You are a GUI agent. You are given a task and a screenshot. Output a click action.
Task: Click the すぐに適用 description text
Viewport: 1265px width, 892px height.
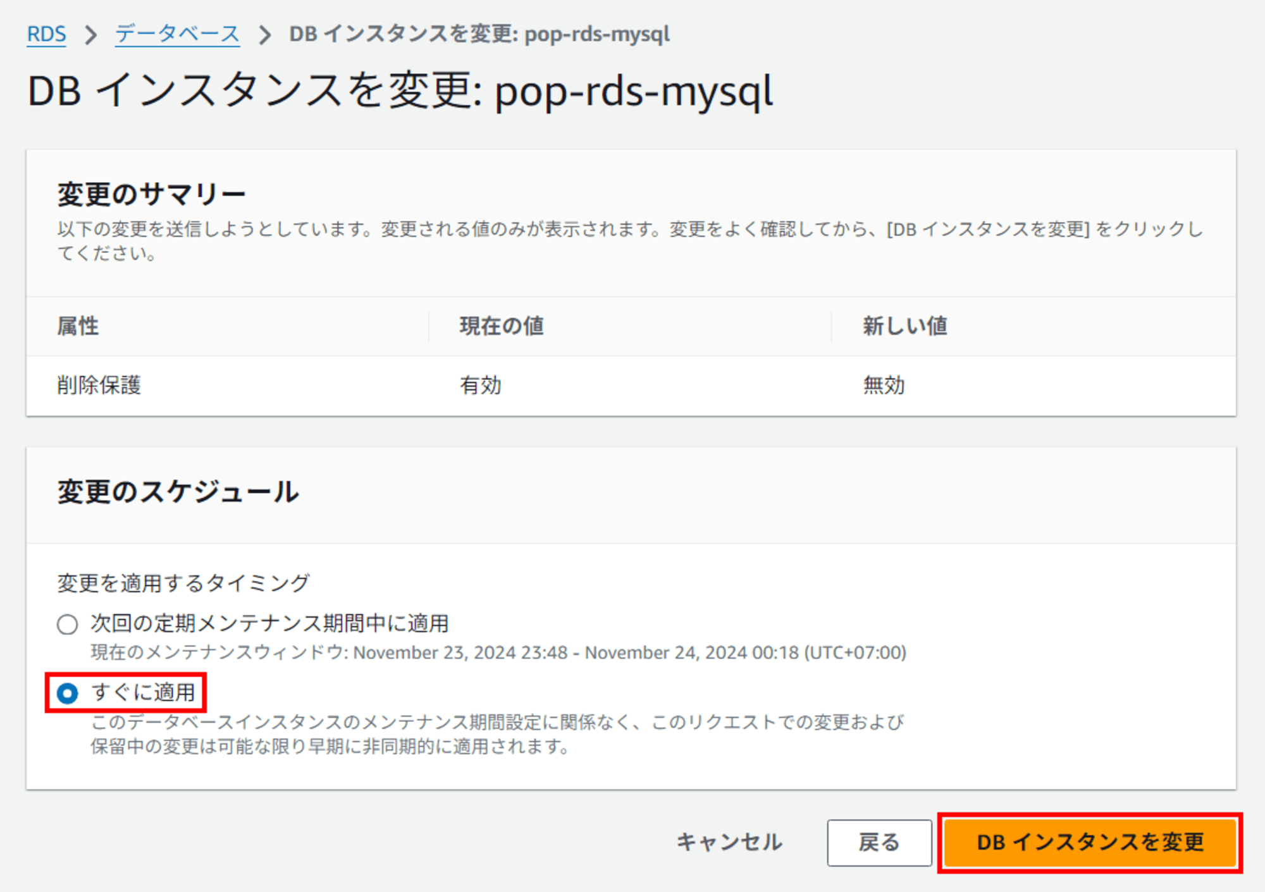[497, 734]
